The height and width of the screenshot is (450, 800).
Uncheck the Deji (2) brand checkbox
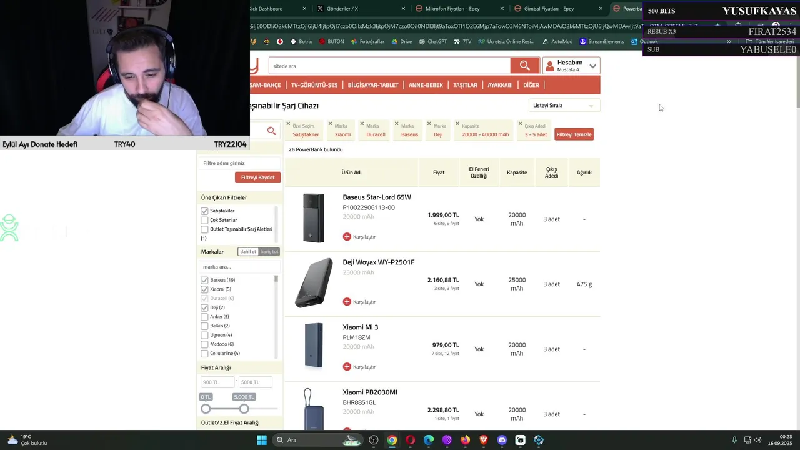(204, 307)
